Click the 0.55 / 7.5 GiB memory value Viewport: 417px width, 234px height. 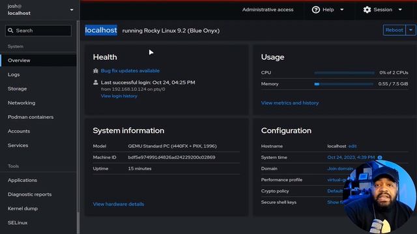(x=393, y=84)
